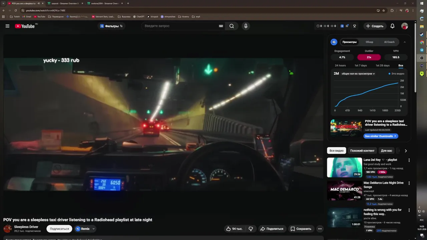Select the 24 hours time range
The image size is (427, 240).
[340, 66]
